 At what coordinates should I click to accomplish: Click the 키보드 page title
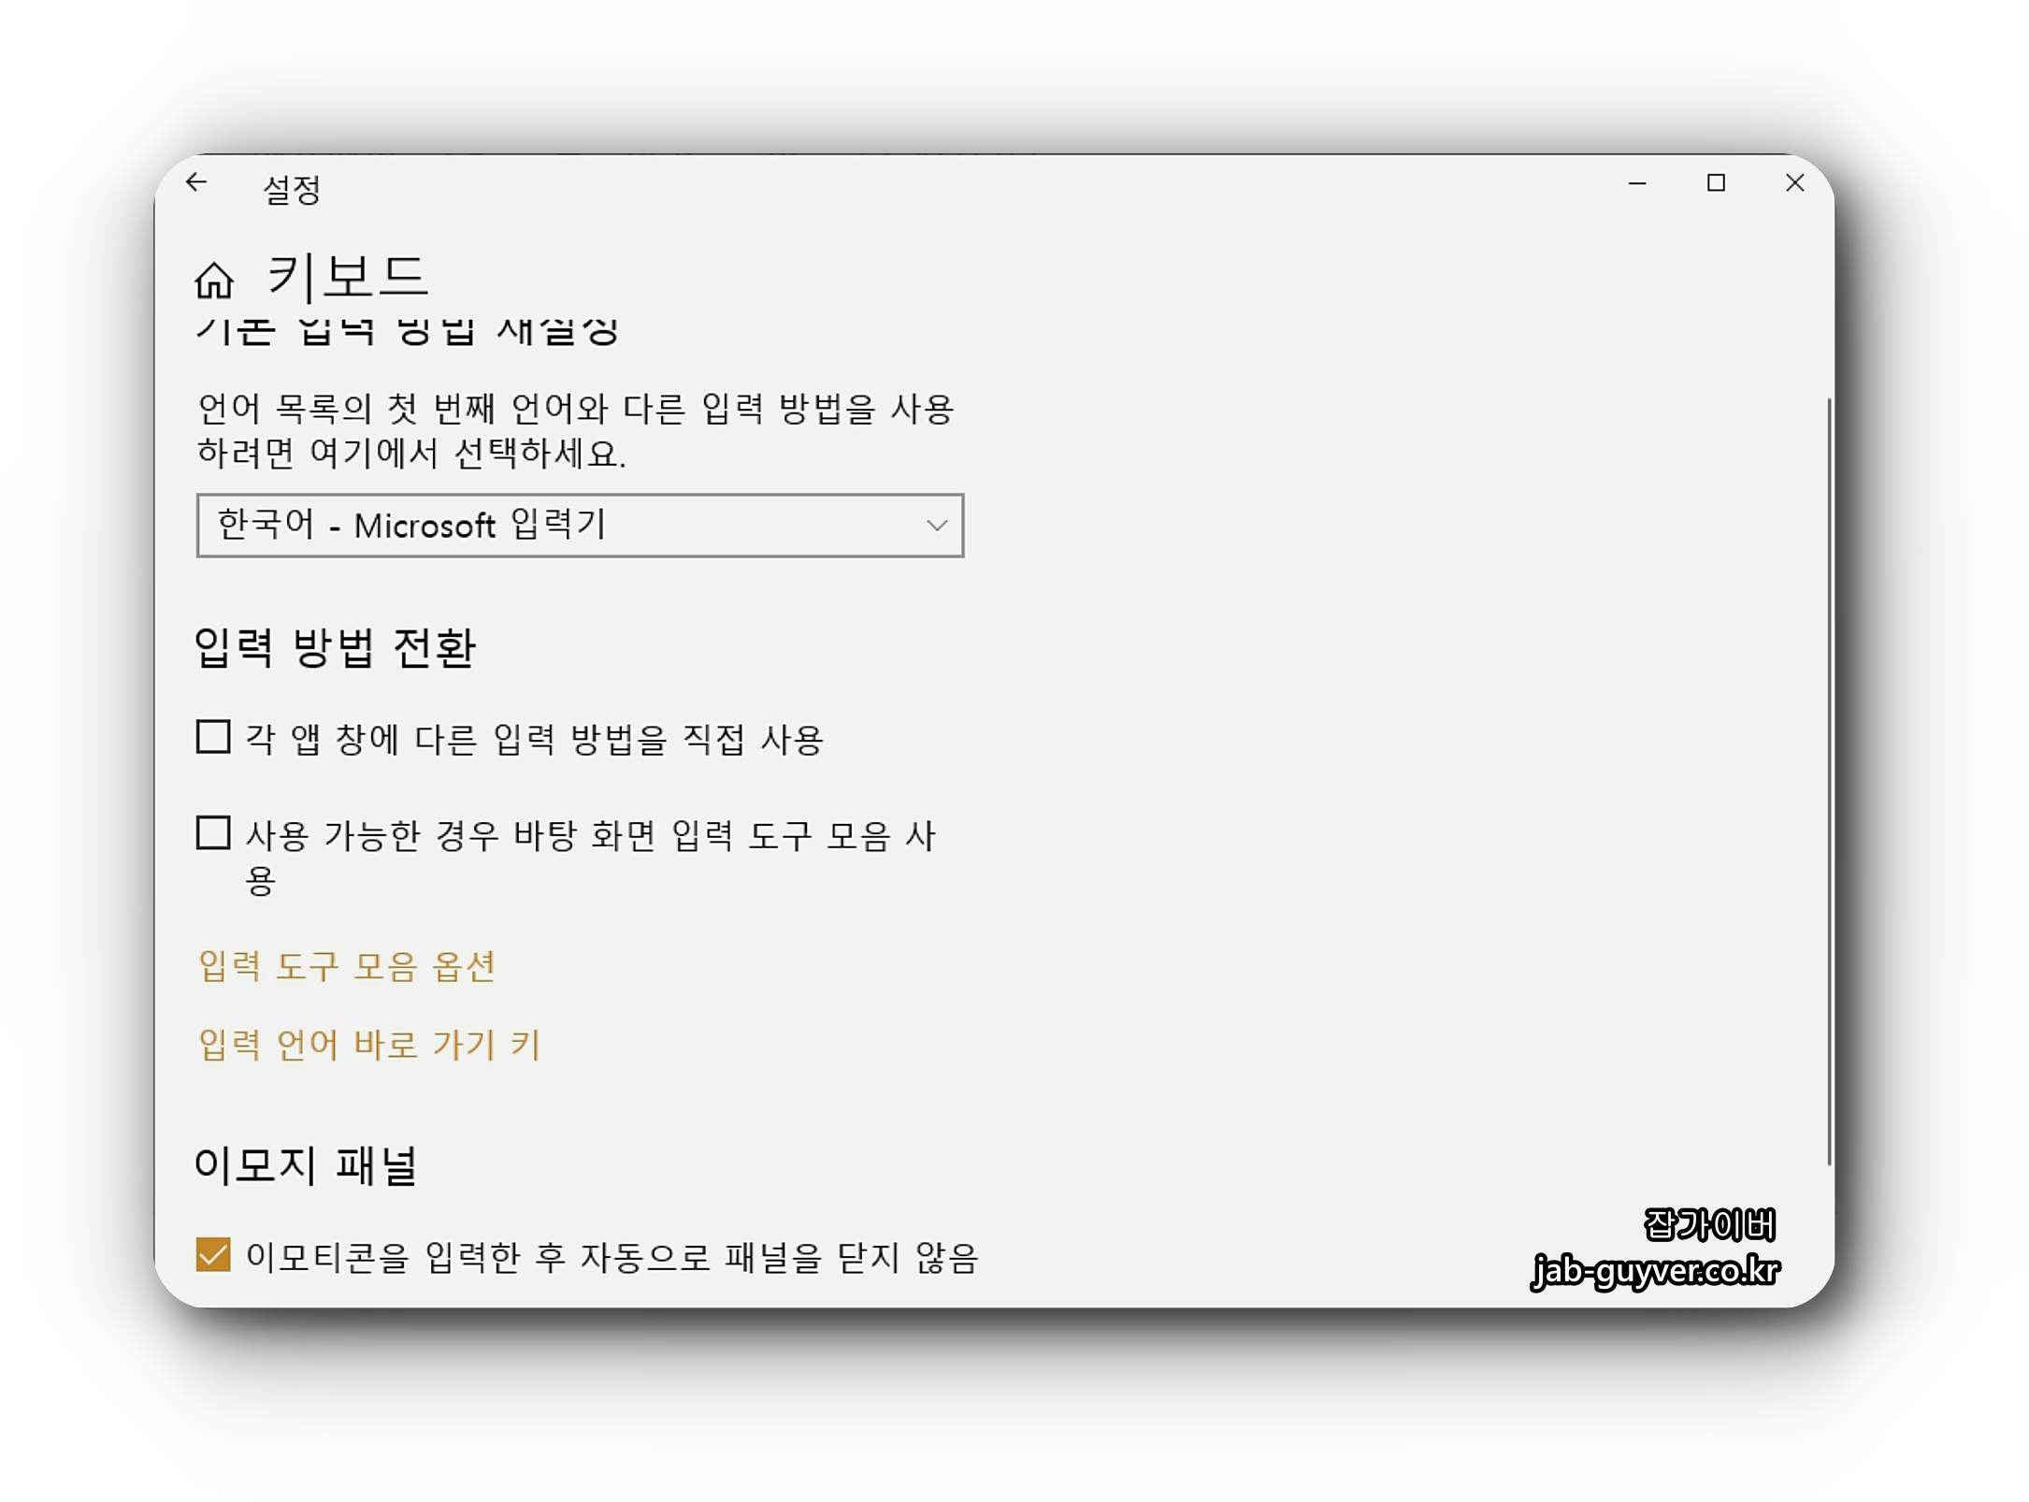click(x=348, y=277)
